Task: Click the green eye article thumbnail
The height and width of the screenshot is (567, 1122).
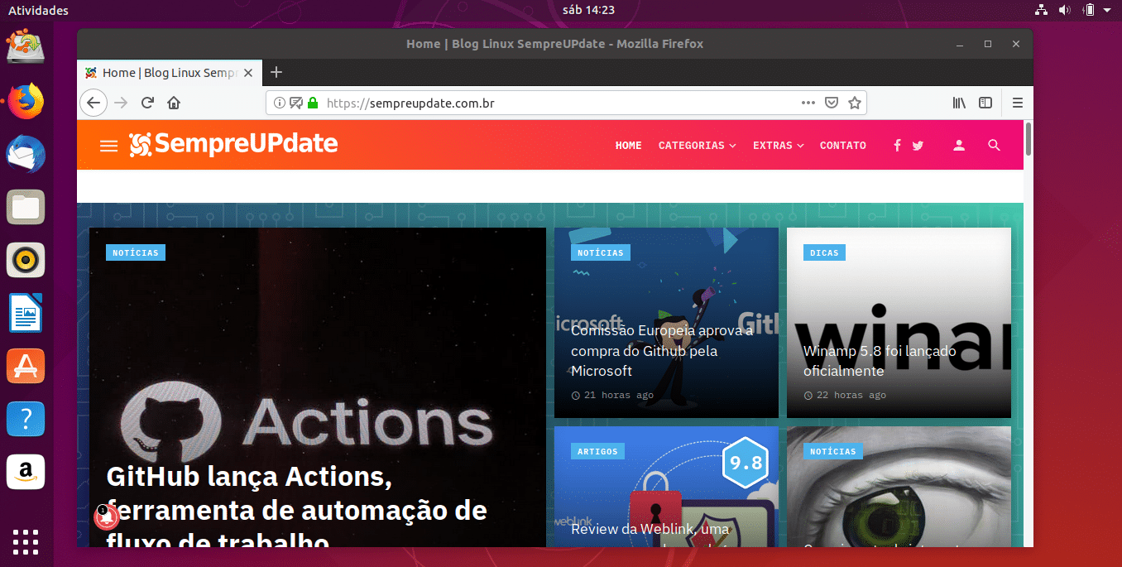Action: pos(899,487)
